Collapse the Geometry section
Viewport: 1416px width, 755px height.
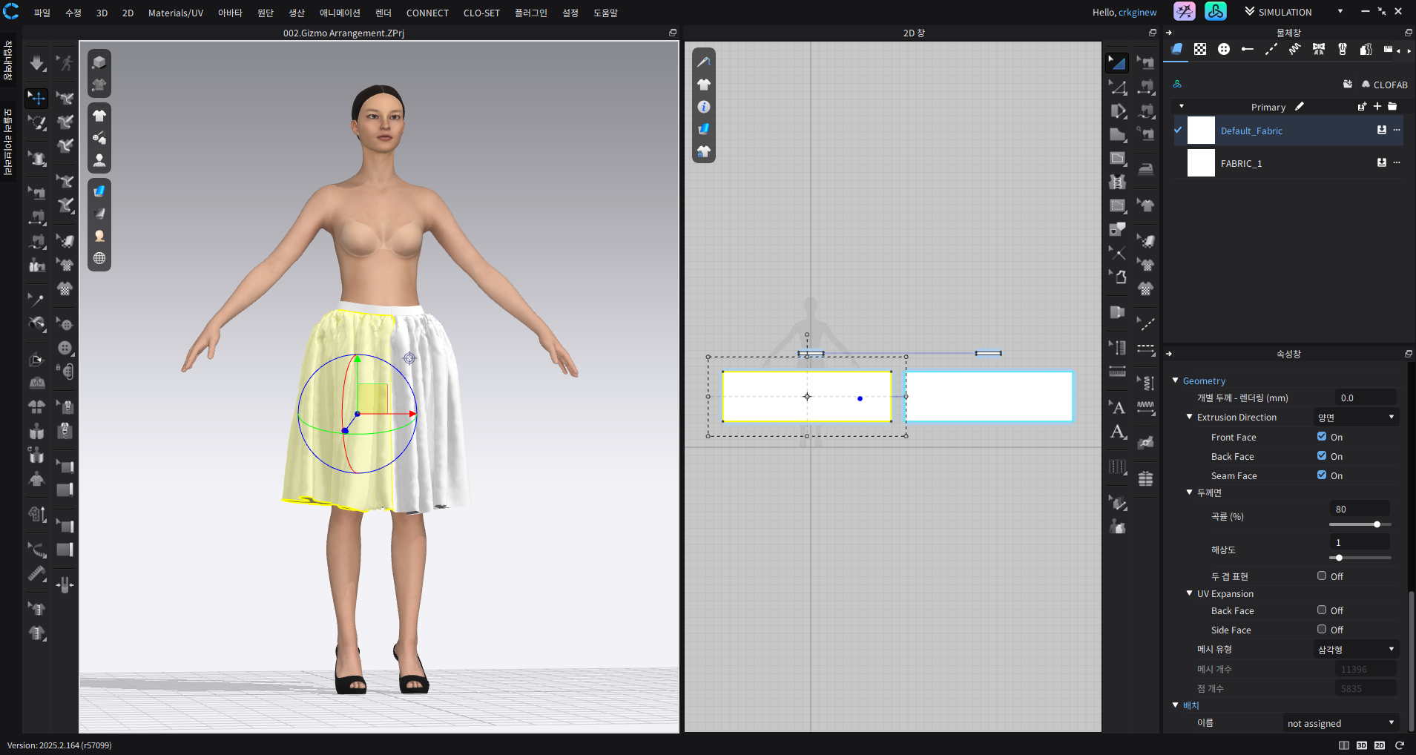click(x=1176, y=380)
